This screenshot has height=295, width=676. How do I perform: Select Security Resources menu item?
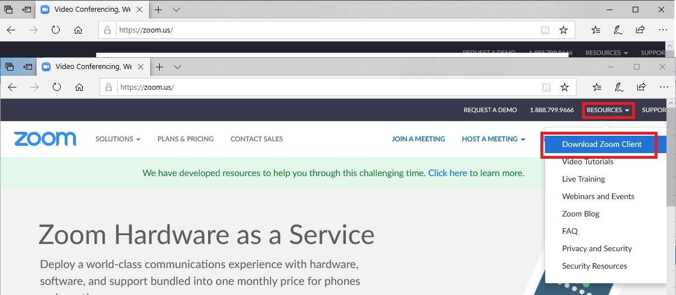(594, 266)
